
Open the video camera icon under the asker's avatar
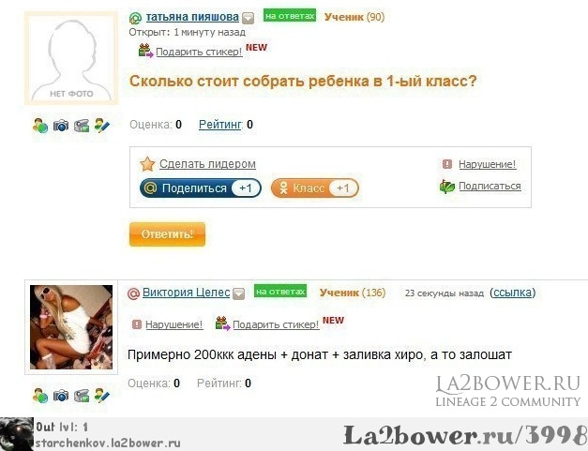coord(82,126)
